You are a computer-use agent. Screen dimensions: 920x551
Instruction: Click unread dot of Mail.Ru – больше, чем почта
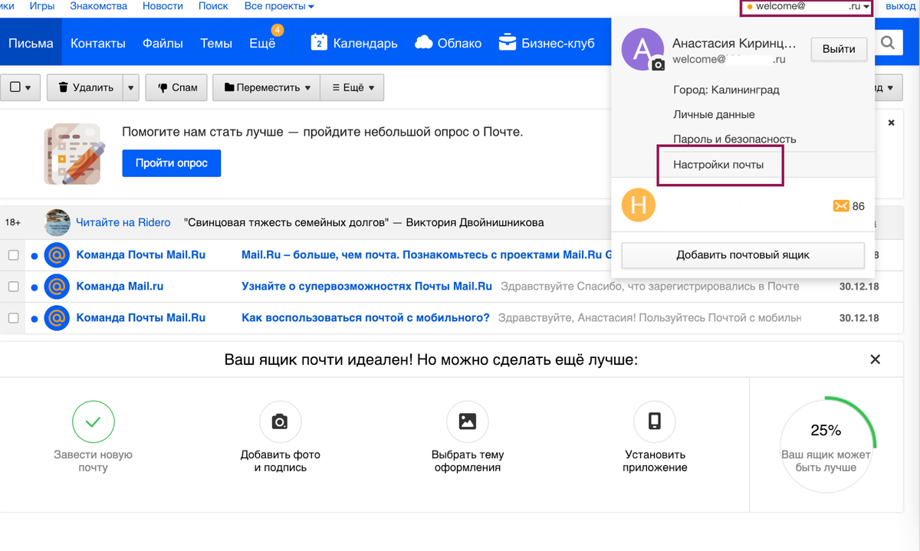(x=34, y=256)
